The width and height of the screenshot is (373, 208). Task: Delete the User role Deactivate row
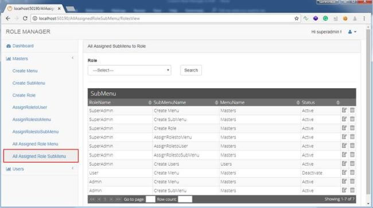[x=352, y=172]
